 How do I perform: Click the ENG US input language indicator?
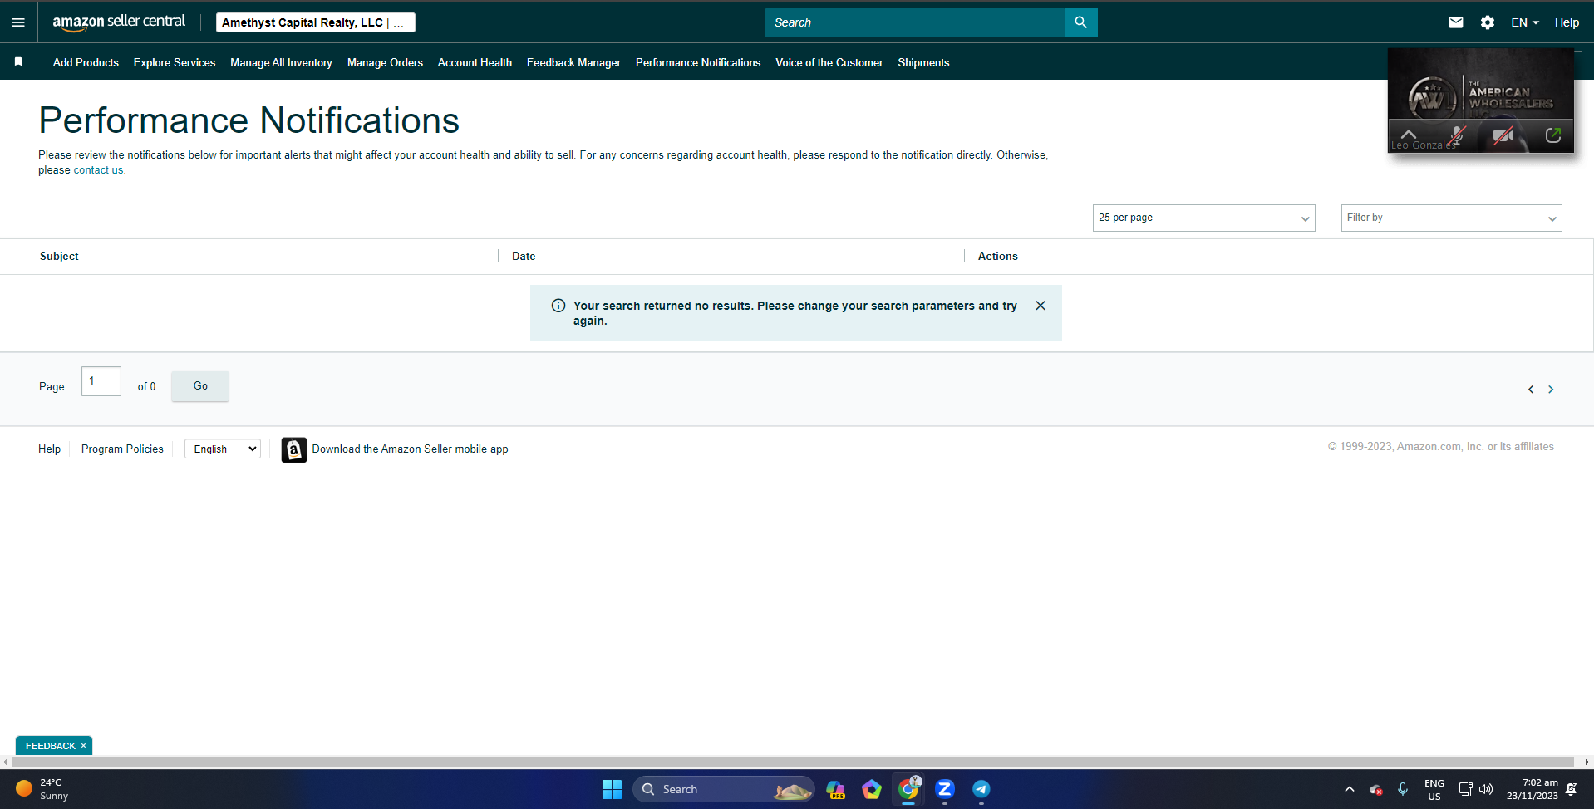click(x=1434, y=789)
